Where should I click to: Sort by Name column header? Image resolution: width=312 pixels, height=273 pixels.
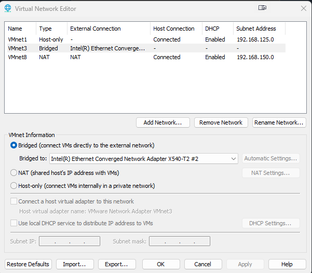pos(20,29)
